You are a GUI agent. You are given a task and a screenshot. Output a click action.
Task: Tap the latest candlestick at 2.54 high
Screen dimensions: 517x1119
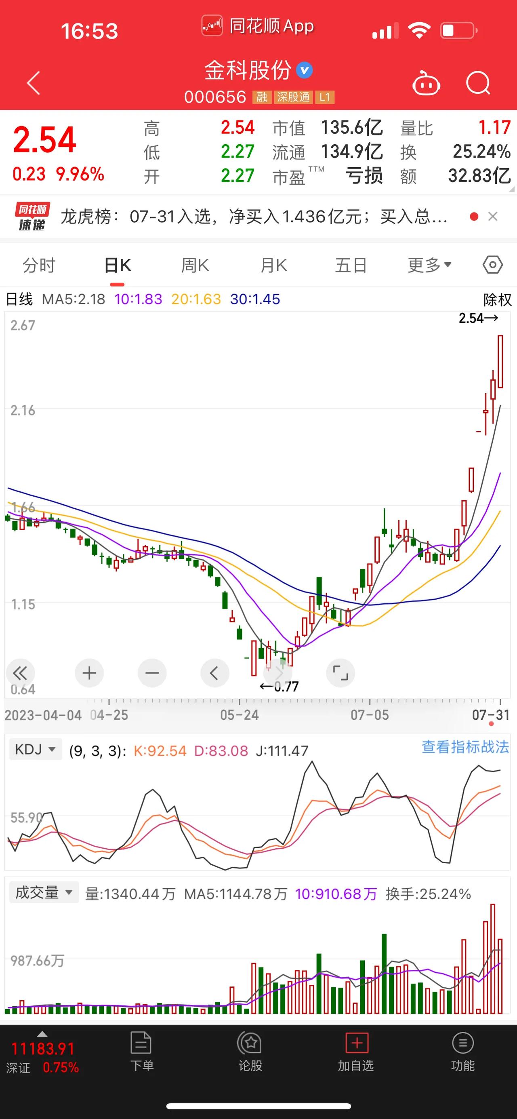(500, 361)
